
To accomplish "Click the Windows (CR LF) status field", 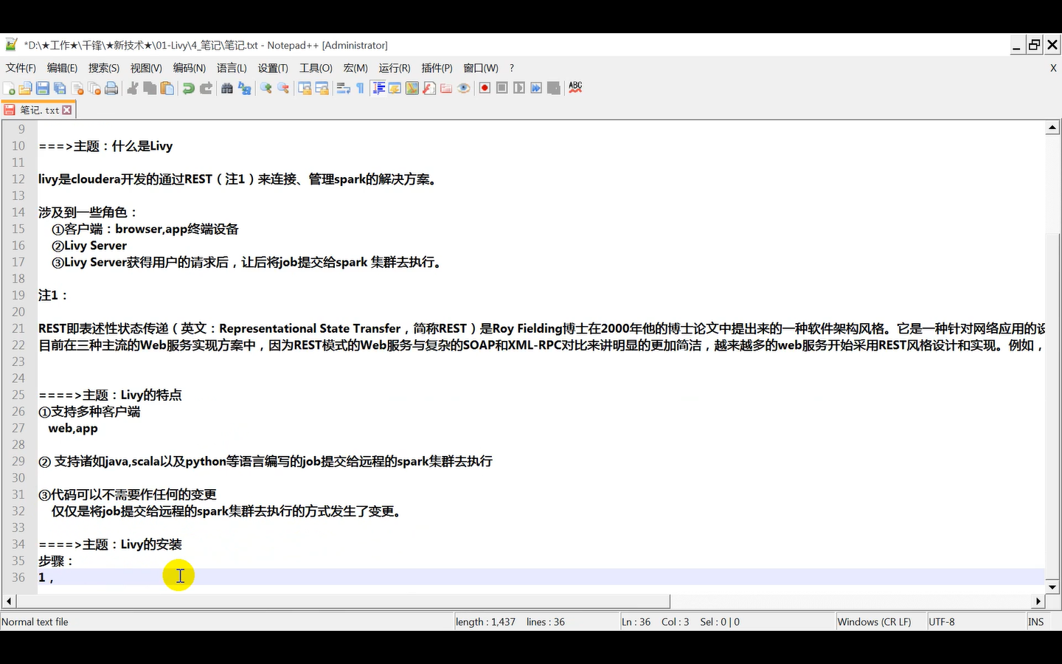I will [x=881, y=622].
